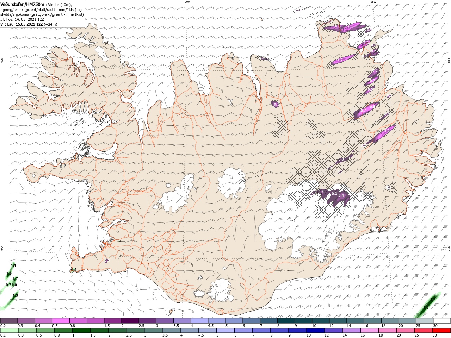The width and height of the screenshot is (451, 338).
Task: Select the pale green first swatch in lower scale
Action: 9,331
